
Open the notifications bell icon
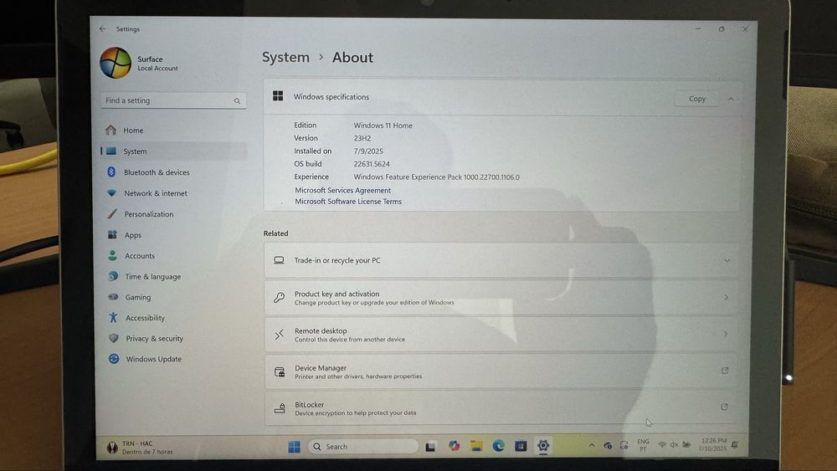735,444
